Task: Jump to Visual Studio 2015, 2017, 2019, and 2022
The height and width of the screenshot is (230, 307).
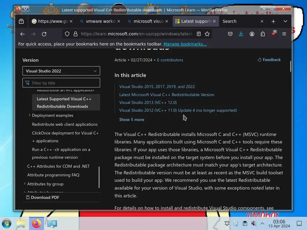Action: tap(157, 87)
